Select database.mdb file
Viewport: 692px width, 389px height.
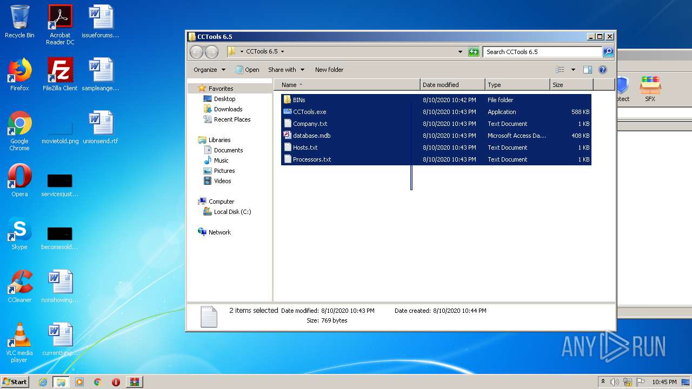tap(436, 136)
